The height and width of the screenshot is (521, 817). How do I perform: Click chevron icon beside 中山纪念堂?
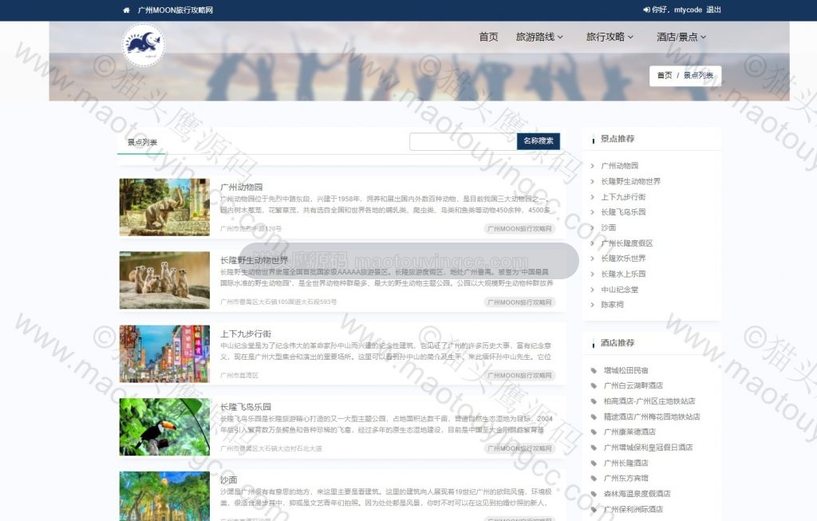(593, 290)
